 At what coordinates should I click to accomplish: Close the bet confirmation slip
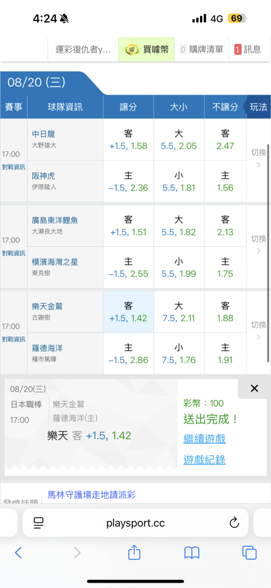click(x=254, y=389)
